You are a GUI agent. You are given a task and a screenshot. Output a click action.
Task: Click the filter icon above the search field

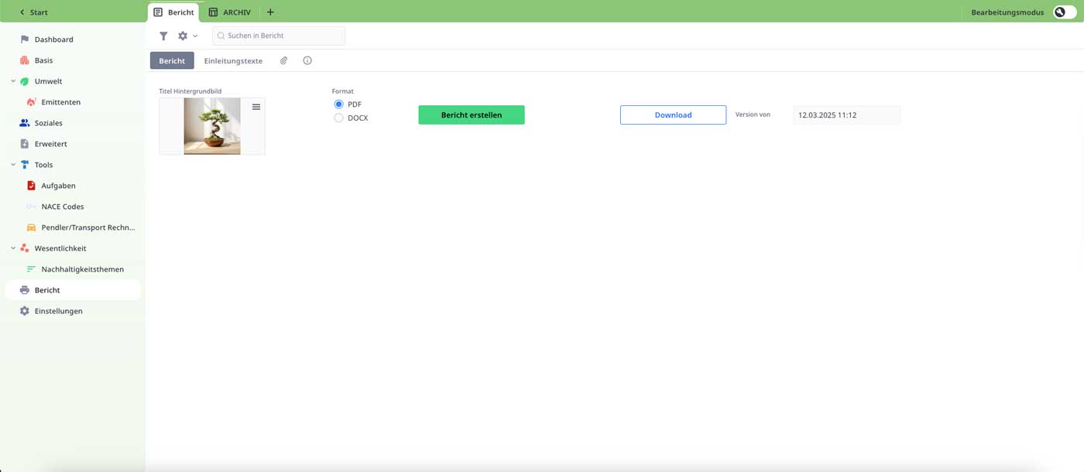[x=163, y=36]
